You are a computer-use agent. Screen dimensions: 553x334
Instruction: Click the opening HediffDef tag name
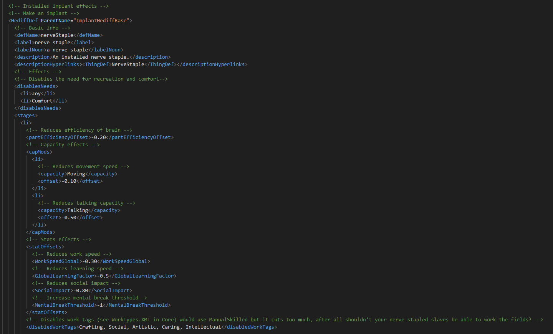point(25,21)
